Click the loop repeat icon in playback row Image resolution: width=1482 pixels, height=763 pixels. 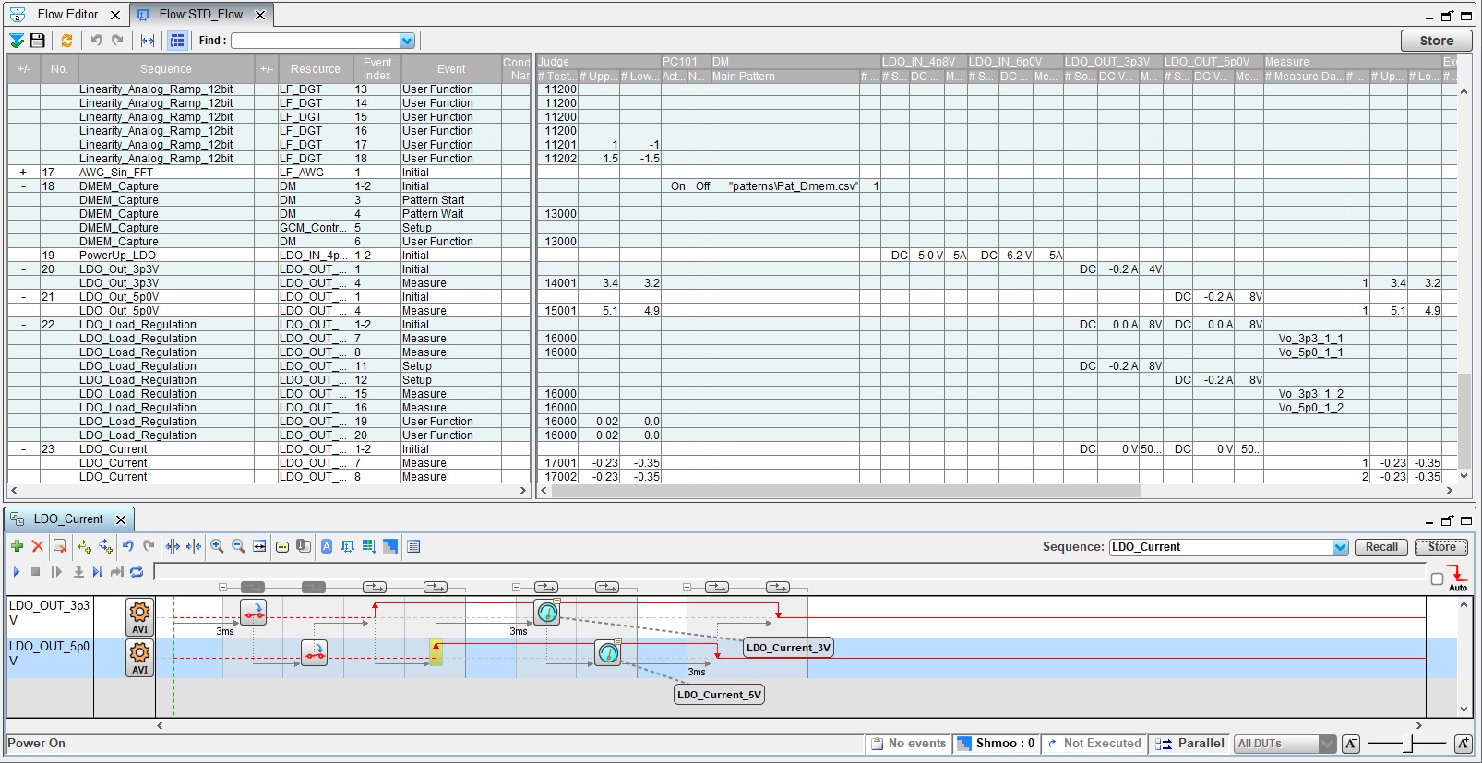pos(137,572)
